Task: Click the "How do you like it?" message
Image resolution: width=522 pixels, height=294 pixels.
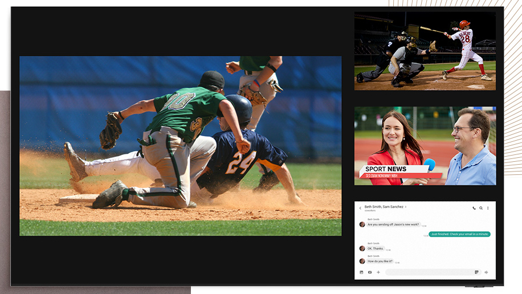Action: 380,261
